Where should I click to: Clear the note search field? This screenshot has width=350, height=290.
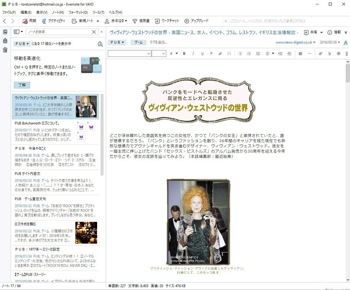(x=94, y=32)
